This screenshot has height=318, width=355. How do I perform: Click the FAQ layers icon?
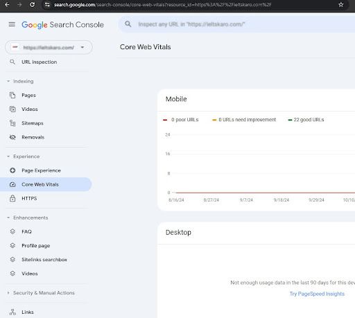[x=12, y=231]
